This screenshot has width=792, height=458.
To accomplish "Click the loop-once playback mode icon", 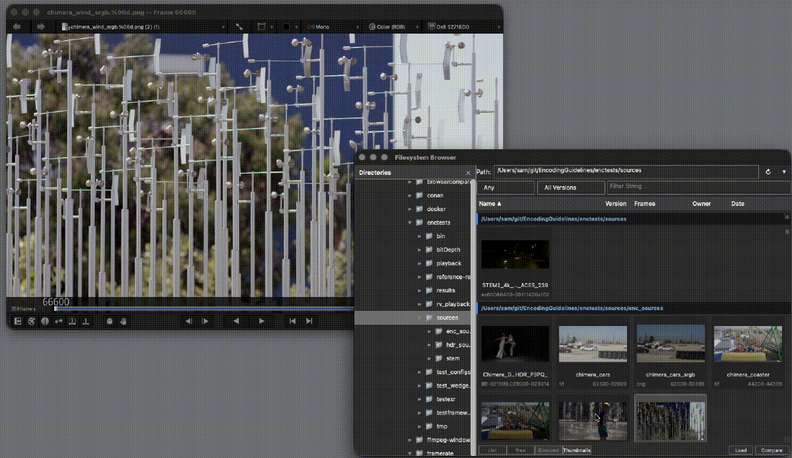I will click(72, 321).
